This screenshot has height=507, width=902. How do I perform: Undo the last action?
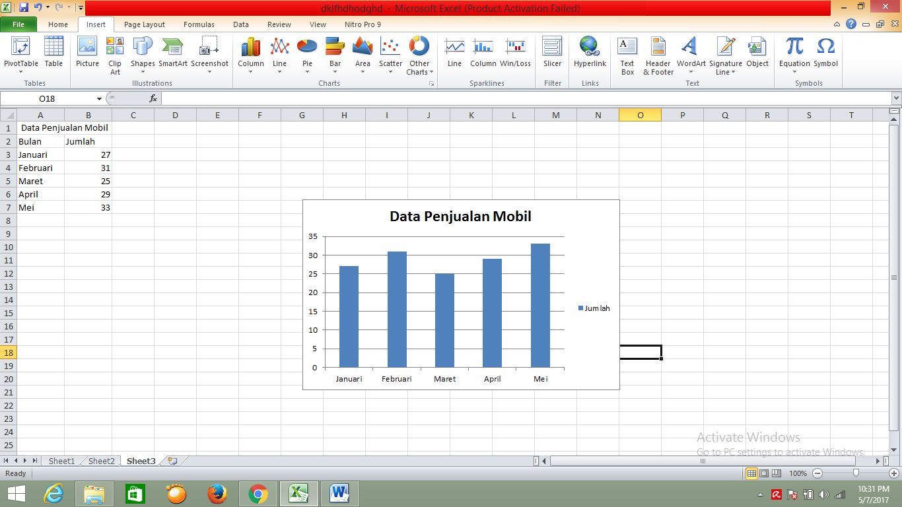(x=38, y=8)
